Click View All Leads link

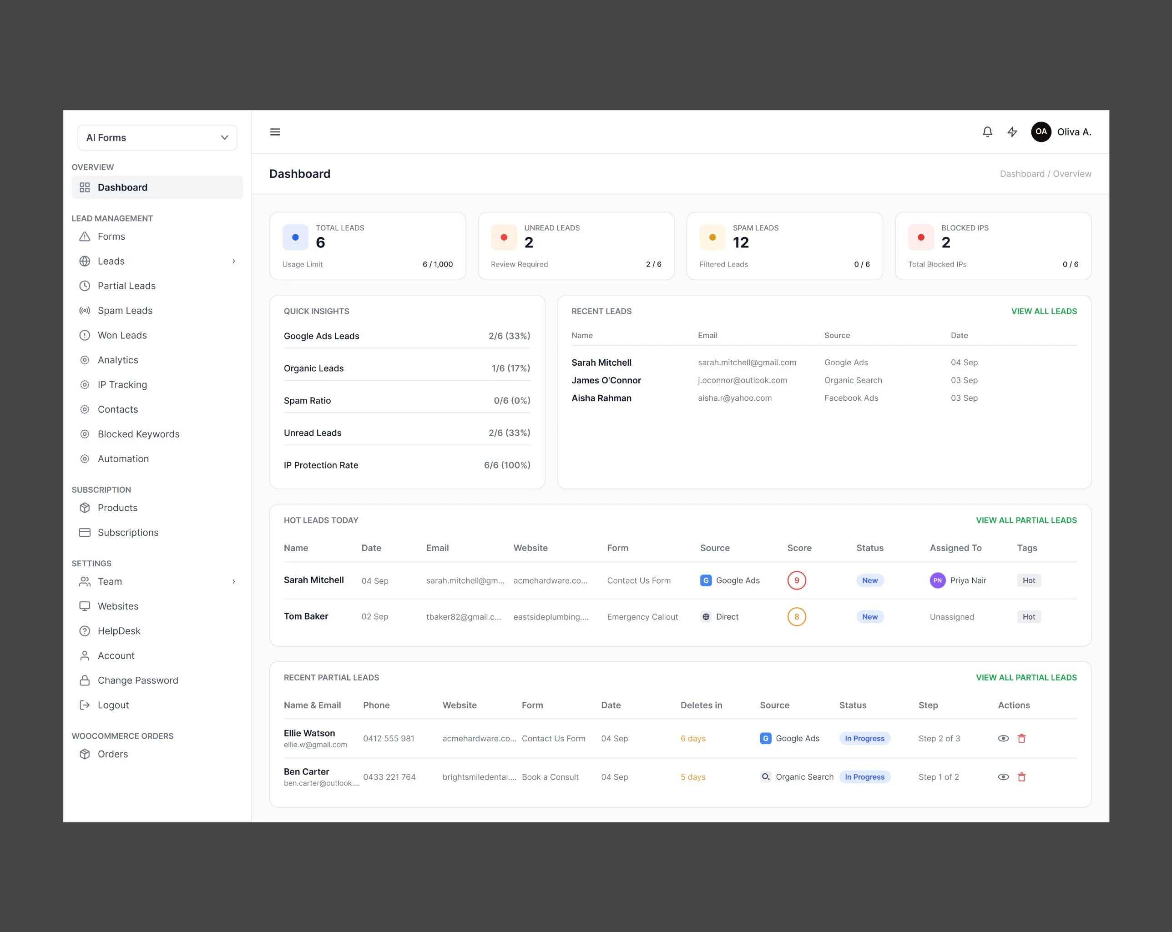(x=1044, y=312)
